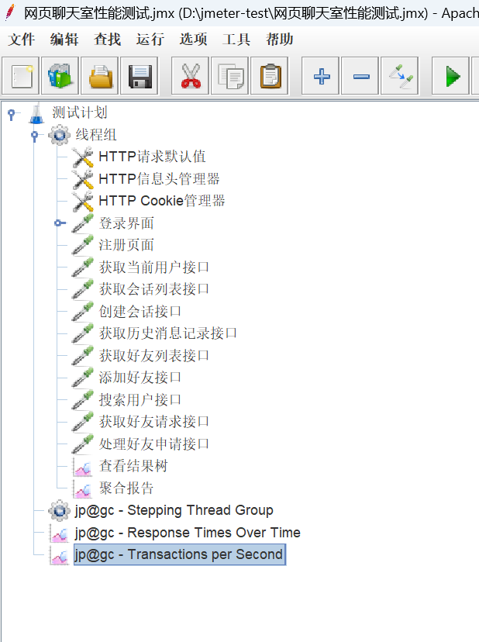Start the test with green play icon
The width and height of the screenshot is (479, 642).
click(451, 76)
